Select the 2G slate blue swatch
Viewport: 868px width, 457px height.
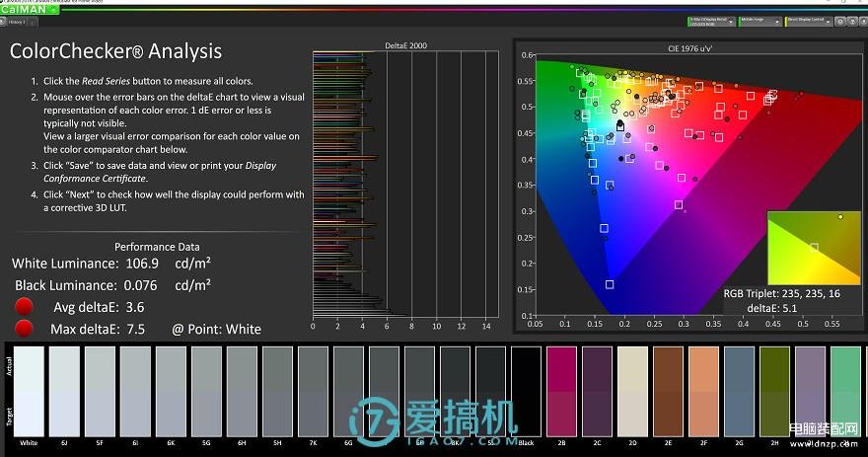click(739, 392)
